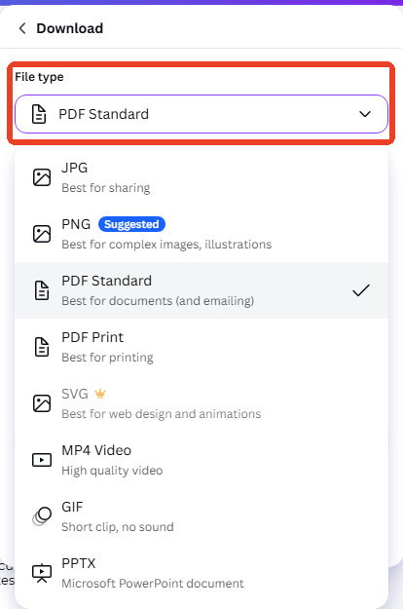Screen dimensions: 403x609
Task: Click the GIF overlapping circles icon
Action: 42,516
